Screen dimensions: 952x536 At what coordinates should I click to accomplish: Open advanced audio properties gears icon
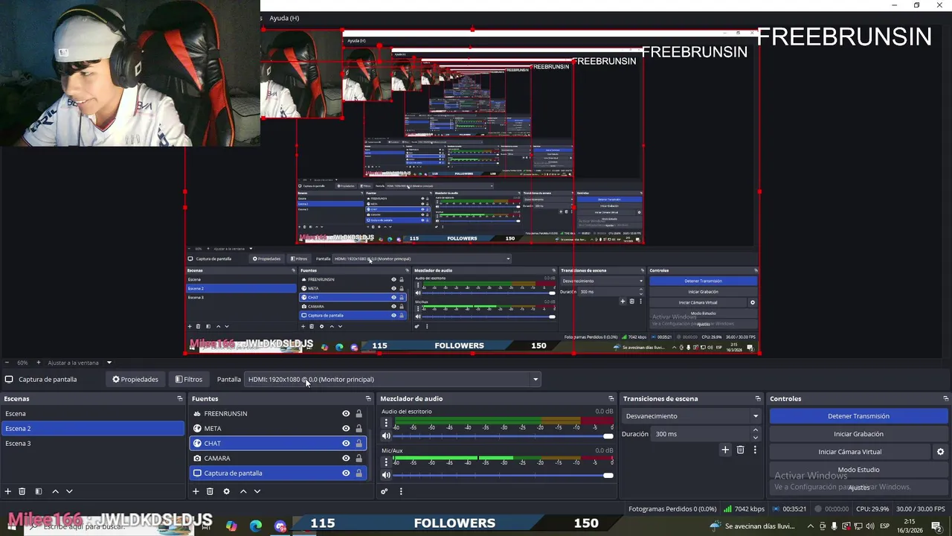(x=385, y=491)
